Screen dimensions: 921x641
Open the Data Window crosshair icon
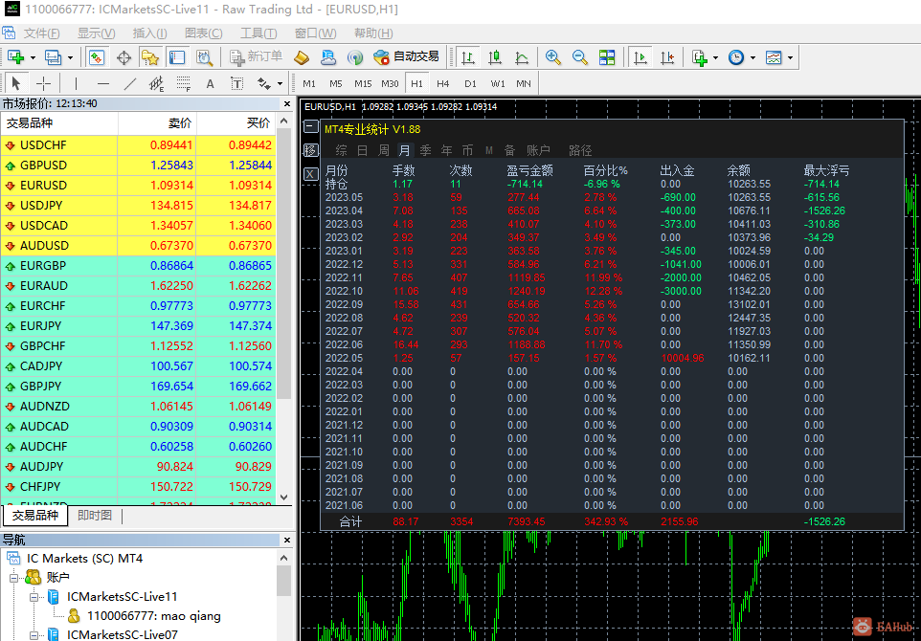tap(124, 57)
